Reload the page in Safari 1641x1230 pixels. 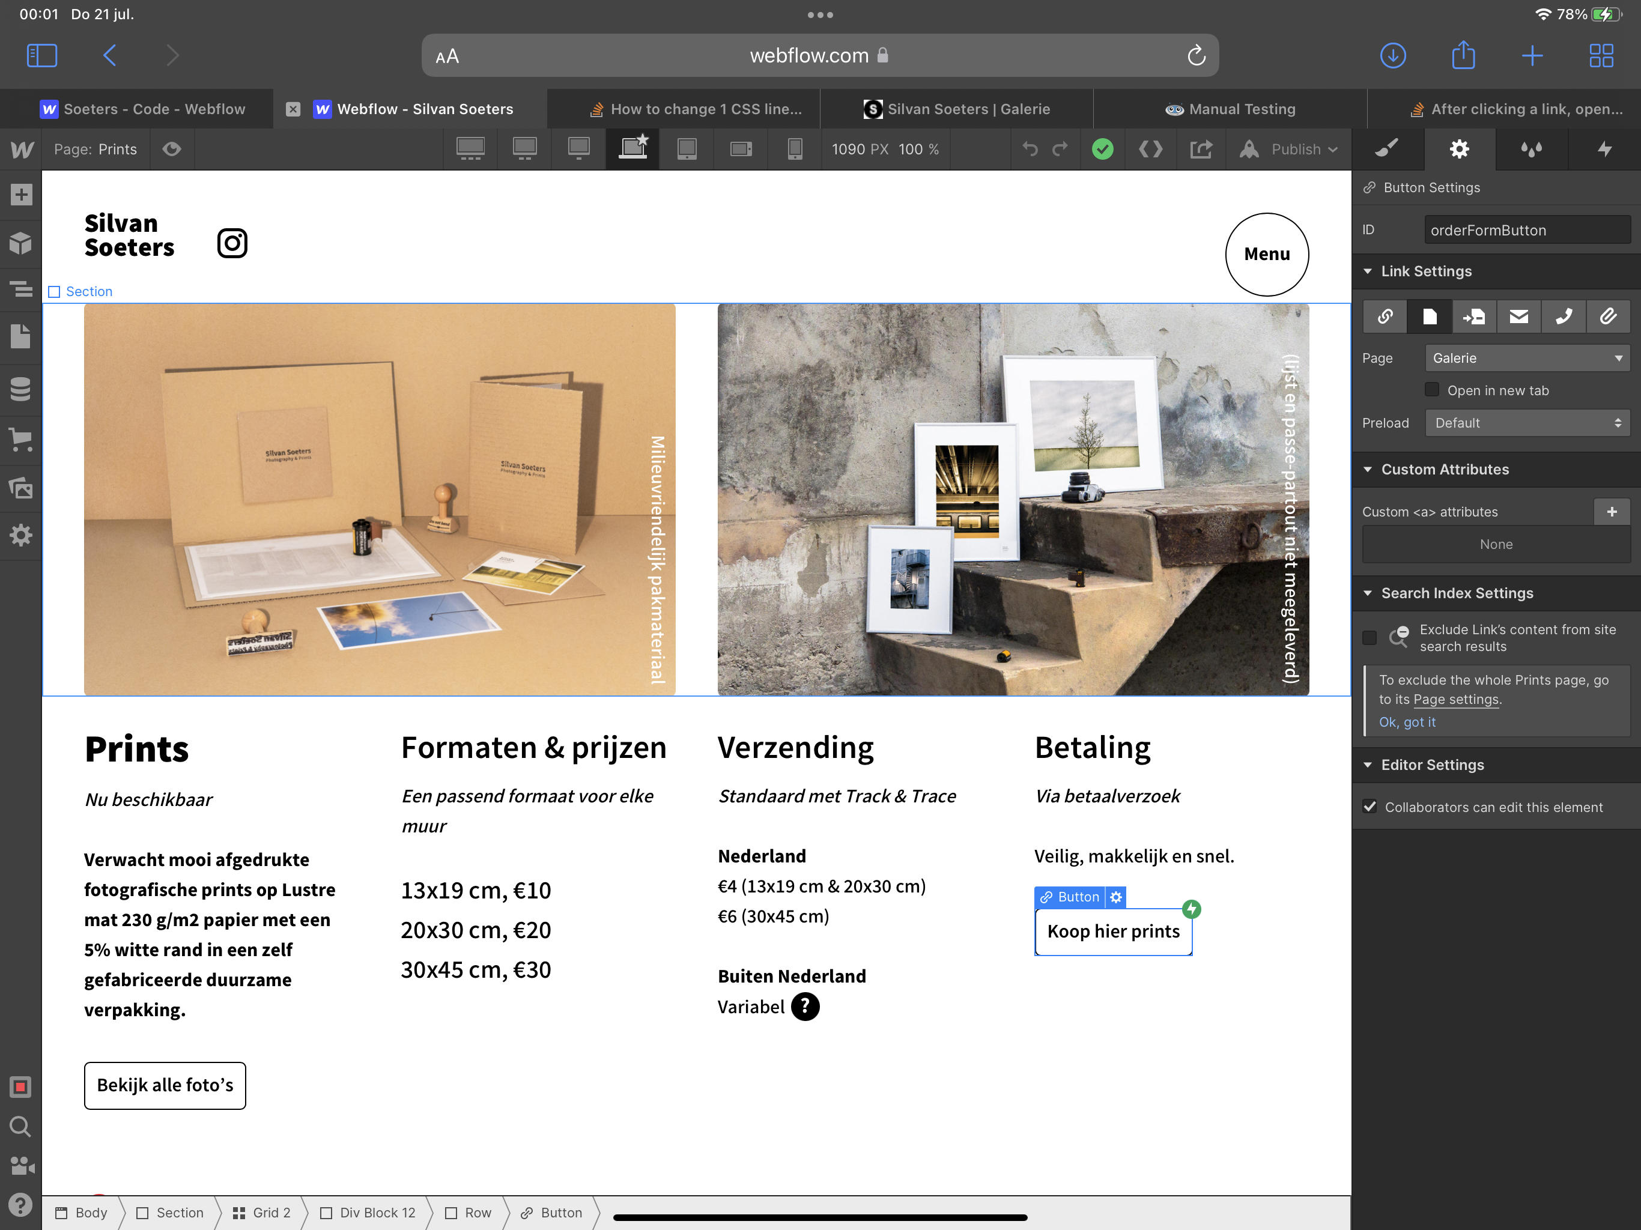click(1196, 56)
